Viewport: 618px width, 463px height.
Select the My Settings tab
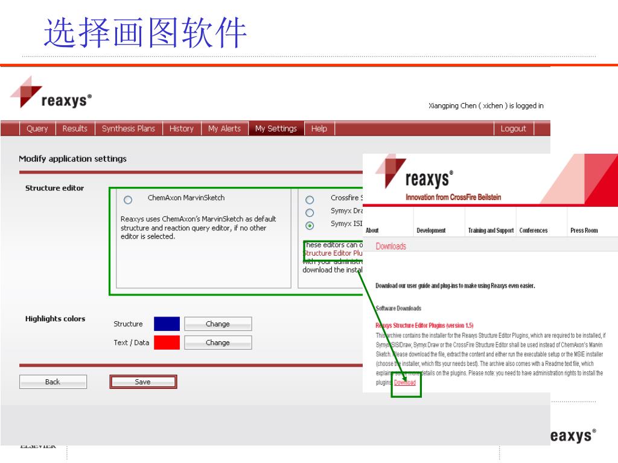(x=276, y=128)
